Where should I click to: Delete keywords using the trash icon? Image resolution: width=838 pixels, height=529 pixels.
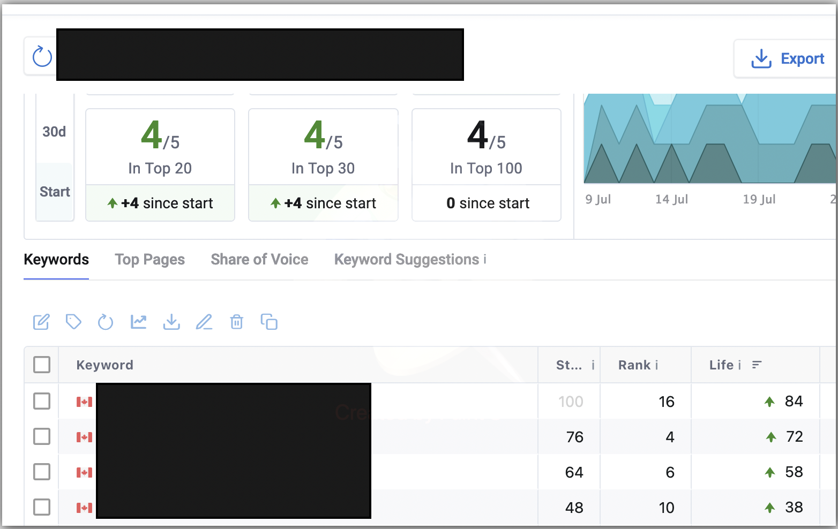(x=236, y=322)
